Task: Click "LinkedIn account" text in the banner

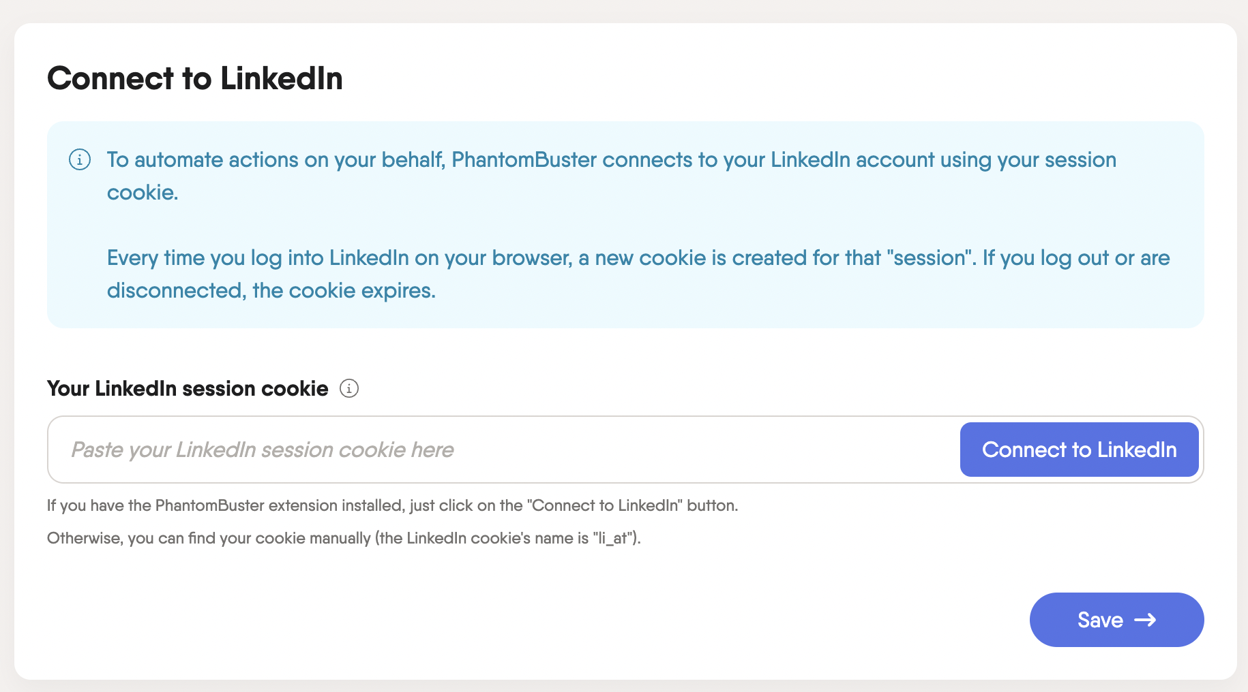Action: click(x=852, y=160)
